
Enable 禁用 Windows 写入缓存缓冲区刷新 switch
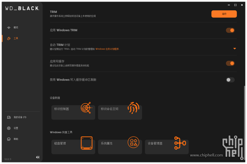[230, 80]
